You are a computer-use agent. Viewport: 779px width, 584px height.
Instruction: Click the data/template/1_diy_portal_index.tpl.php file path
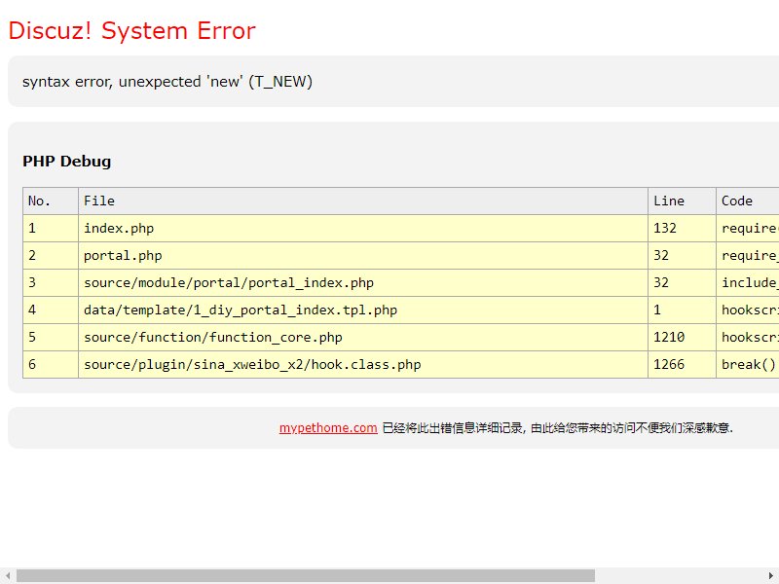tap(241, 310)
